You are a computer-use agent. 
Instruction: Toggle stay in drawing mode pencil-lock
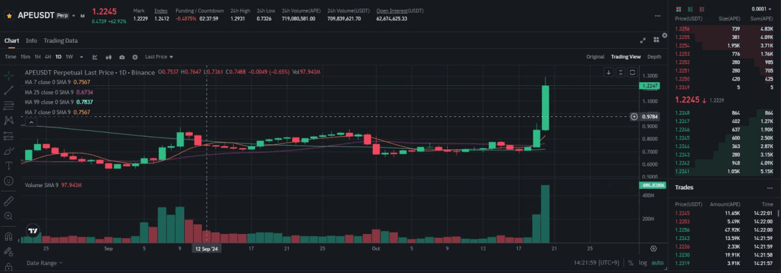[x=9, y=251]
